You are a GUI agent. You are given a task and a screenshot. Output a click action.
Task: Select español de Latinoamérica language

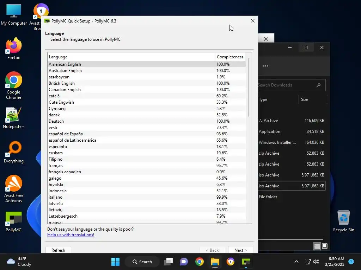(x=146, y=140)
